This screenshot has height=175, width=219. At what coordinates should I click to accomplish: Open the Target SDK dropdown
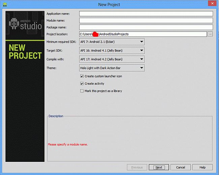click(x=112, y=50)
